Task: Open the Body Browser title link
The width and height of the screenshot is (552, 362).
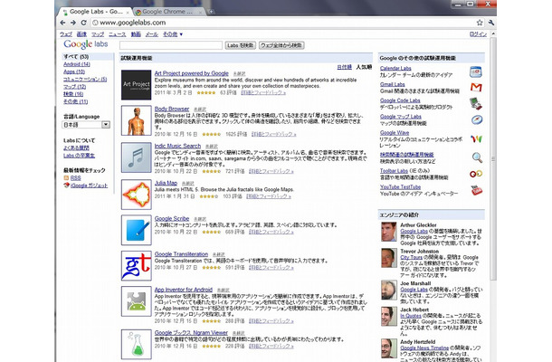Action: coord(172,109)
